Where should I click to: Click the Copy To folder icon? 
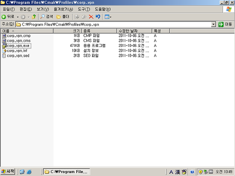[x=84, y=17]
